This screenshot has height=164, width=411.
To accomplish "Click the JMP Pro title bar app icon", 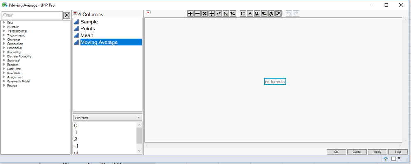I will pos(5,5).
